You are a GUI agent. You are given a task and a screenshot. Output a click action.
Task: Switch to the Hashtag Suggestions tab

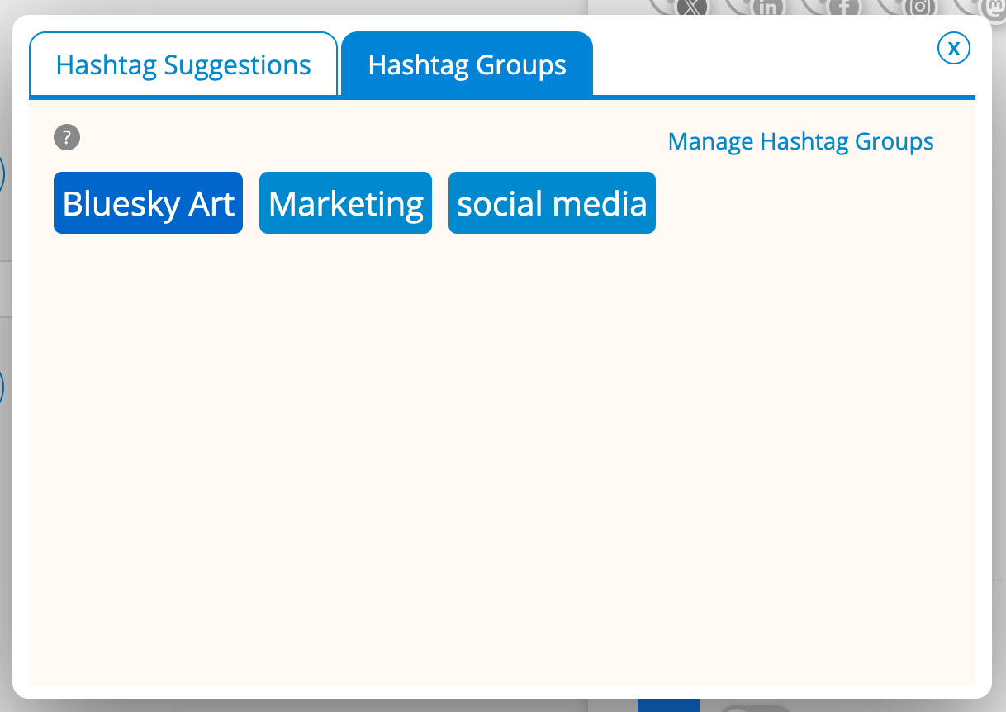[x=183, y=64]
